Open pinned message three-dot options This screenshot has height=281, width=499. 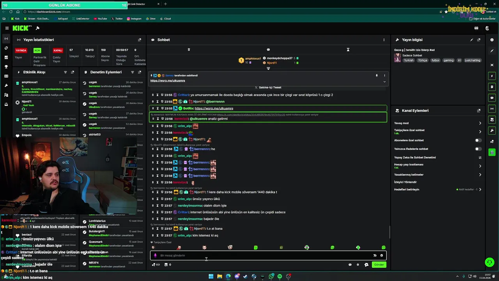point(384,75)
